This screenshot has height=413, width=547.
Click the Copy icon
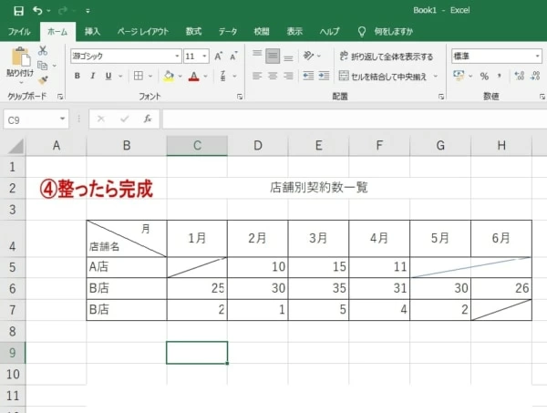pos(43,66)
